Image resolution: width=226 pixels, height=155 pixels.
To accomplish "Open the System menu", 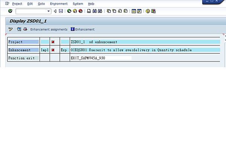I will tap(78, 4).
